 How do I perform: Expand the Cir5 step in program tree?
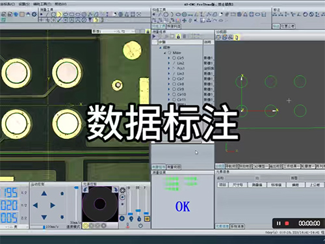pyautogui.click(x=169, y=58)
